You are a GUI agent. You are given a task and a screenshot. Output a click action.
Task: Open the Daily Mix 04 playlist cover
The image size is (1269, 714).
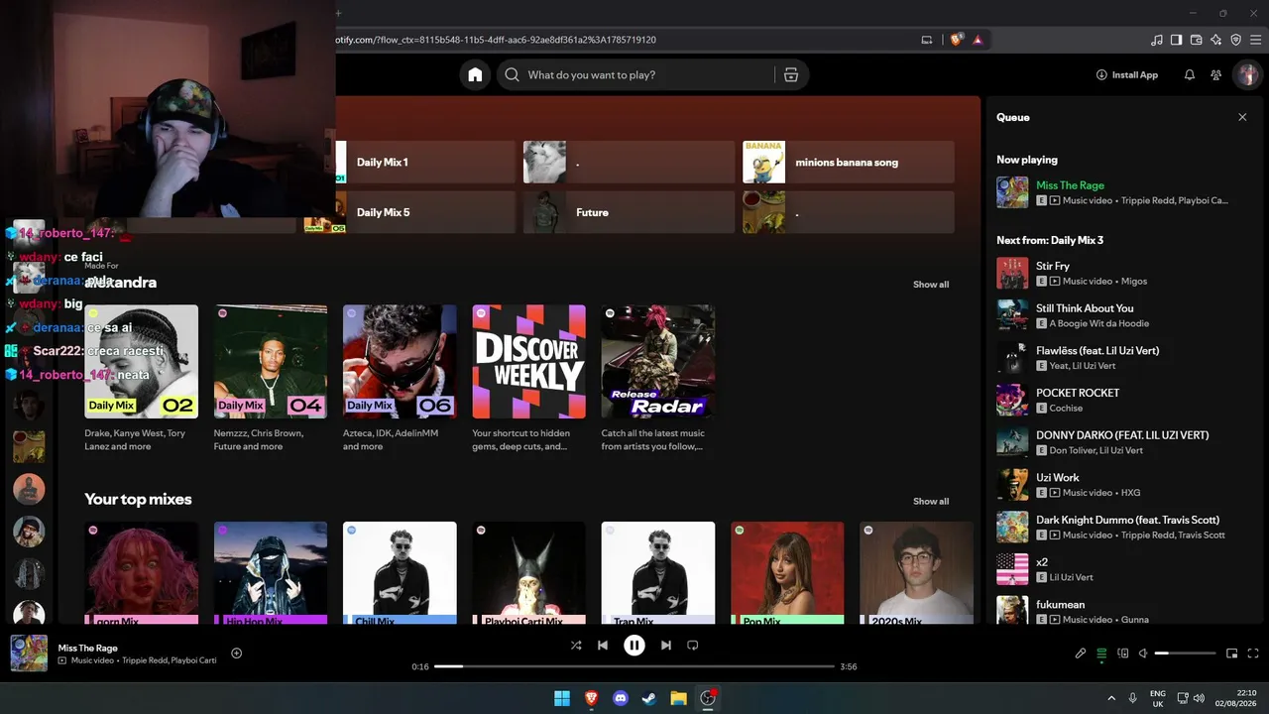[x=271, y=361]
